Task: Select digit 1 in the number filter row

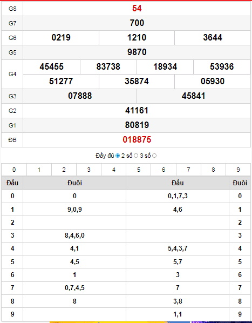Action: pos(39,170)
